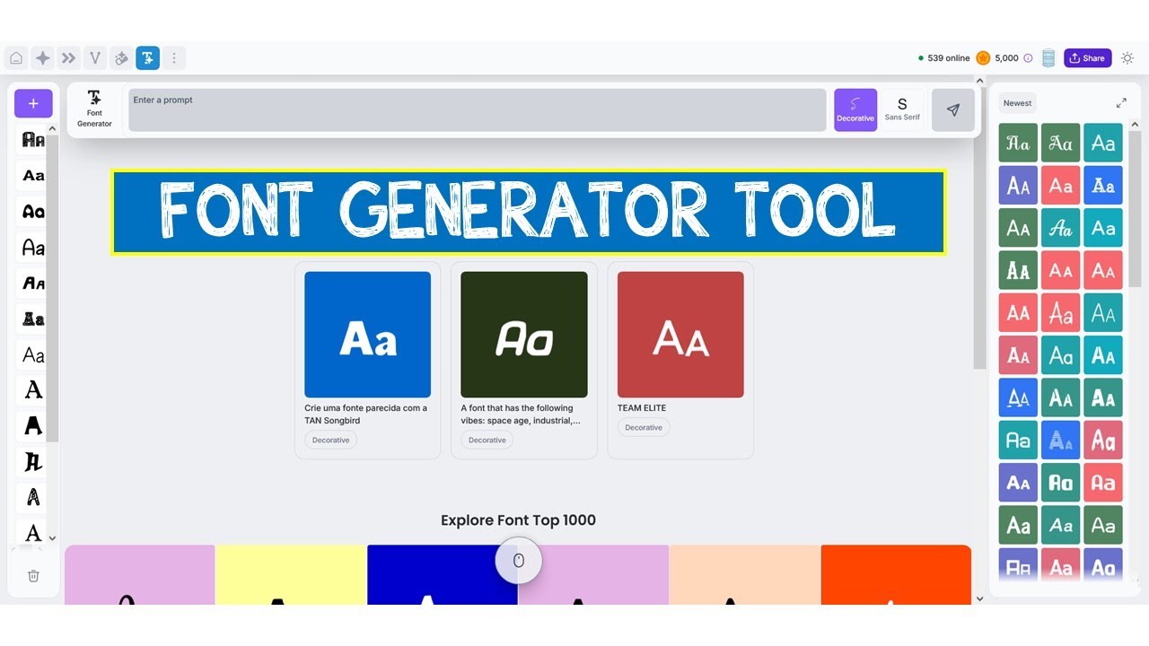
Task: Click the purple plus button in left sidebar
Action: click(x=33, y=104)
